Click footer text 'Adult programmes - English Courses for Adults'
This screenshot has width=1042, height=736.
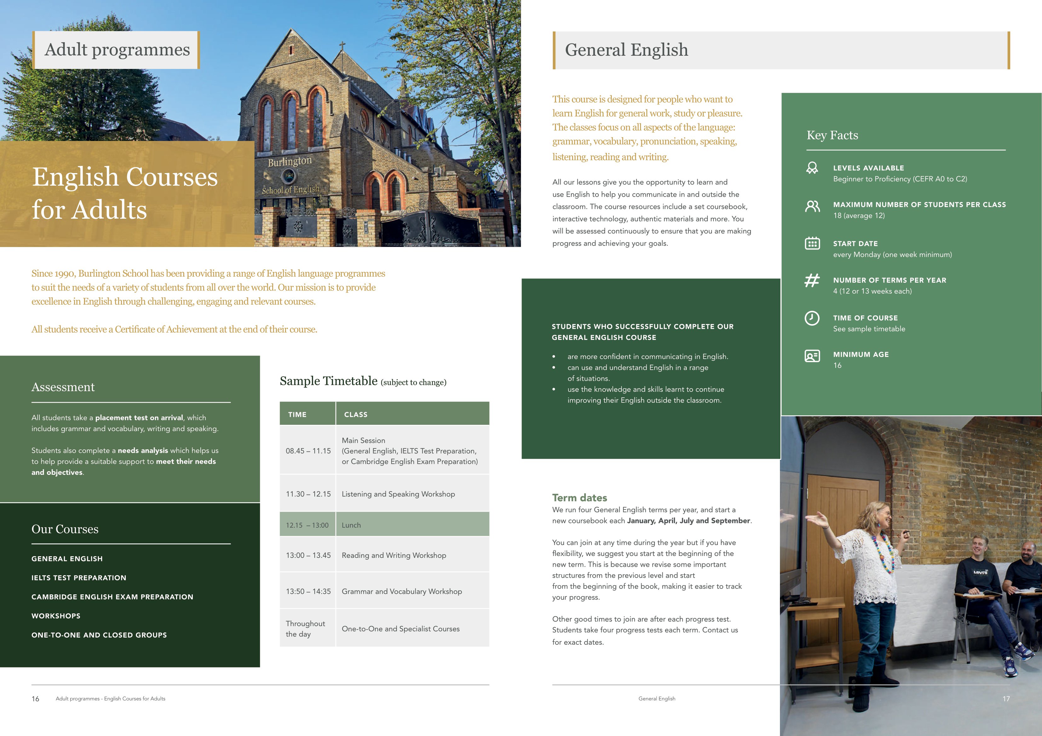pos(110,698)
